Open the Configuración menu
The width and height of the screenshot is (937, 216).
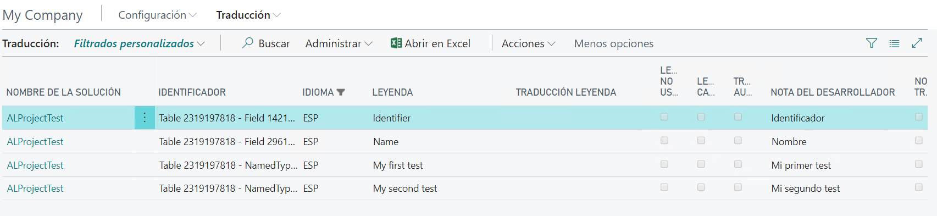[x=157, y=15]
